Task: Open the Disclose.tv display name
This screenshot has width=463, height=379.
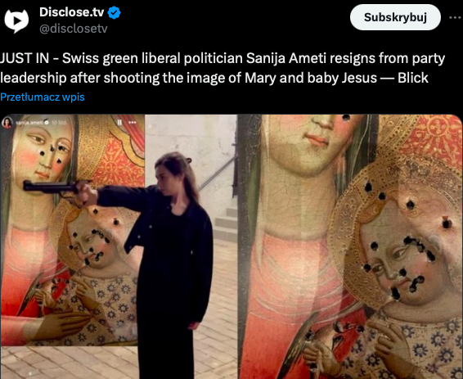Action: (x=72, y=12)
